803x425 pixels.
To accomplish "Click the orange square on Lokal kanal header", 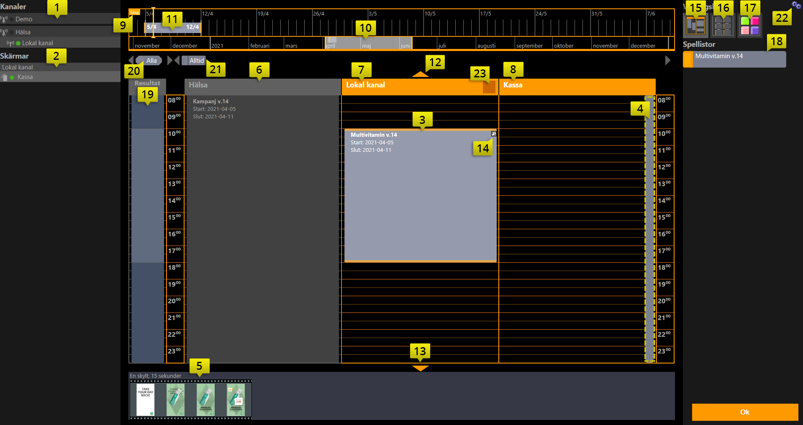I will (x=489, y=87).
